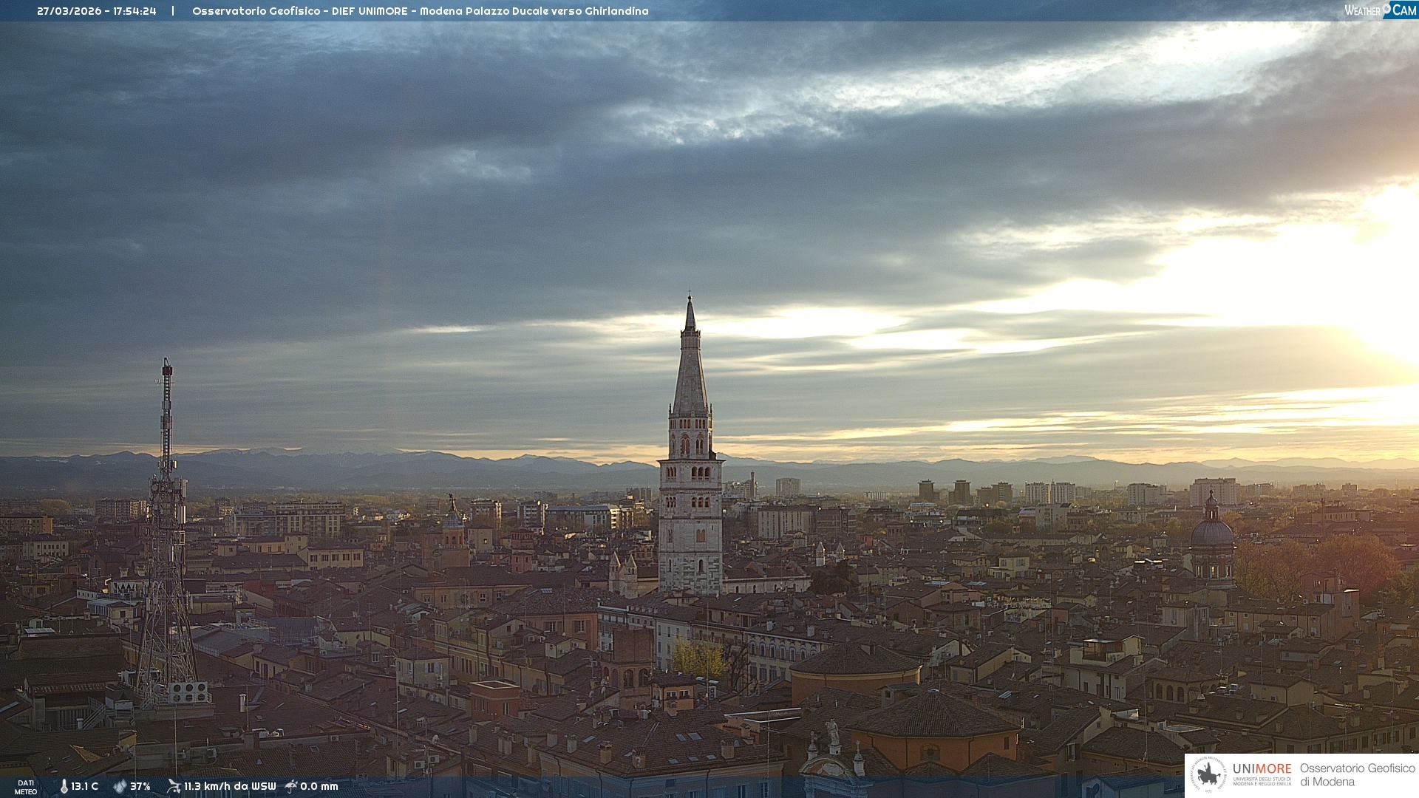This screenshot has width=1419, height=798.
Task: Click the 0.0 mm rainfall value
Action: tap(319, 787)
